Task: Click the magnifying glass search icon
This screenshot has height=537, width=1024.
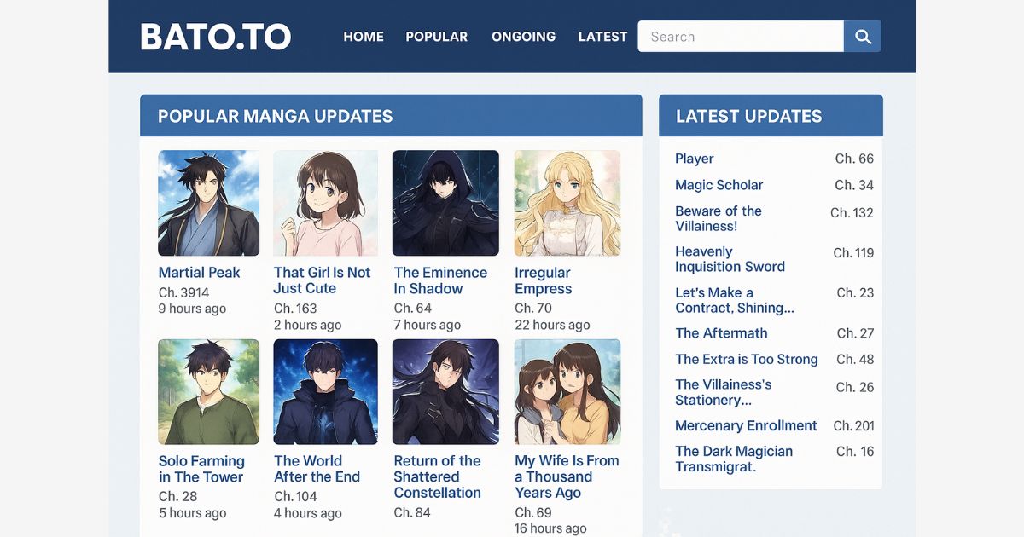Action: pyautogui.click(x=862, y=37)
